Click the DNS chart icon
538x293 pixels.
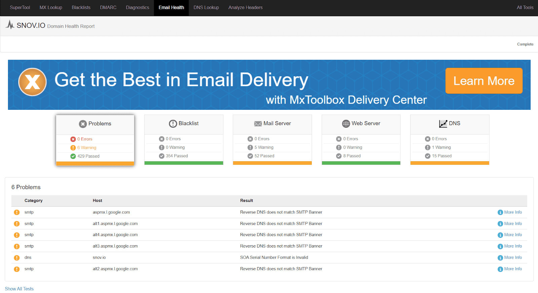[443, 124]
